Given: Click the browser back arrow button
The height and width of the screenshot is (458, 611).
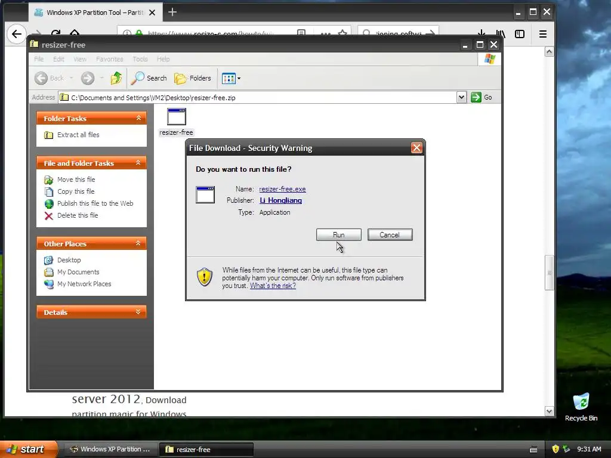Looking at the screenshot, I should click(x=16, y=34).
